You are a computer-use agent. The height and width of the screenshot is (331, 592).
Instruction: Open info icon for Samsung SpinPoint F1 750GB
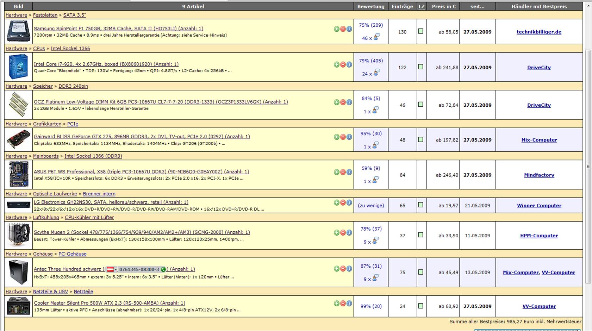[x=349, y=29]
